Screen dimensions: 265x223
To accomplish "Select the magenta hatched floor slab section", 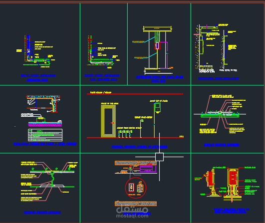I will click(x=45, y=125).
